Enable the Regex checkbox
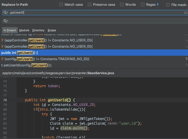Image resolution: width=188 pixels, height=139 pixels. pyautogui.click(x=143, y=4)
